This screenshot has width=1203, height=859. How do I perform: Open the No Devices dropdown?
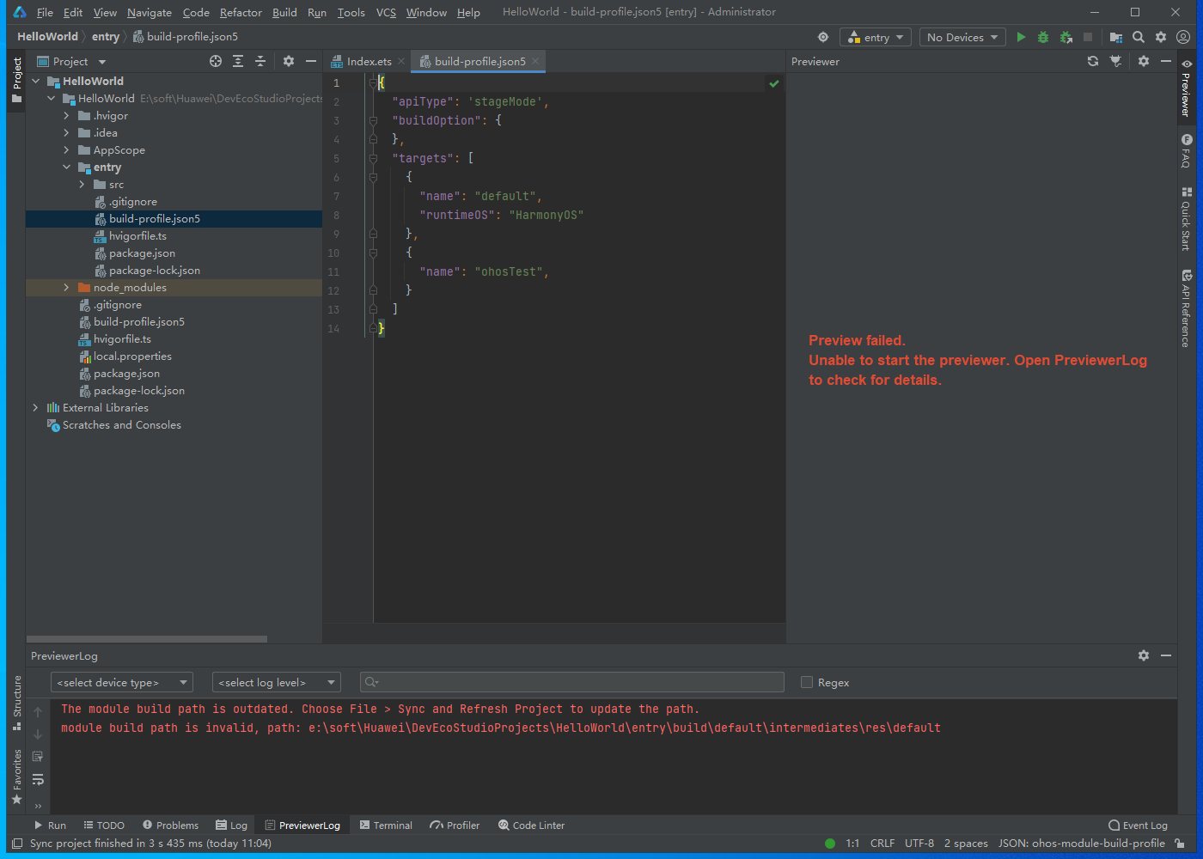pyautogui.click(x=962, y=37)
